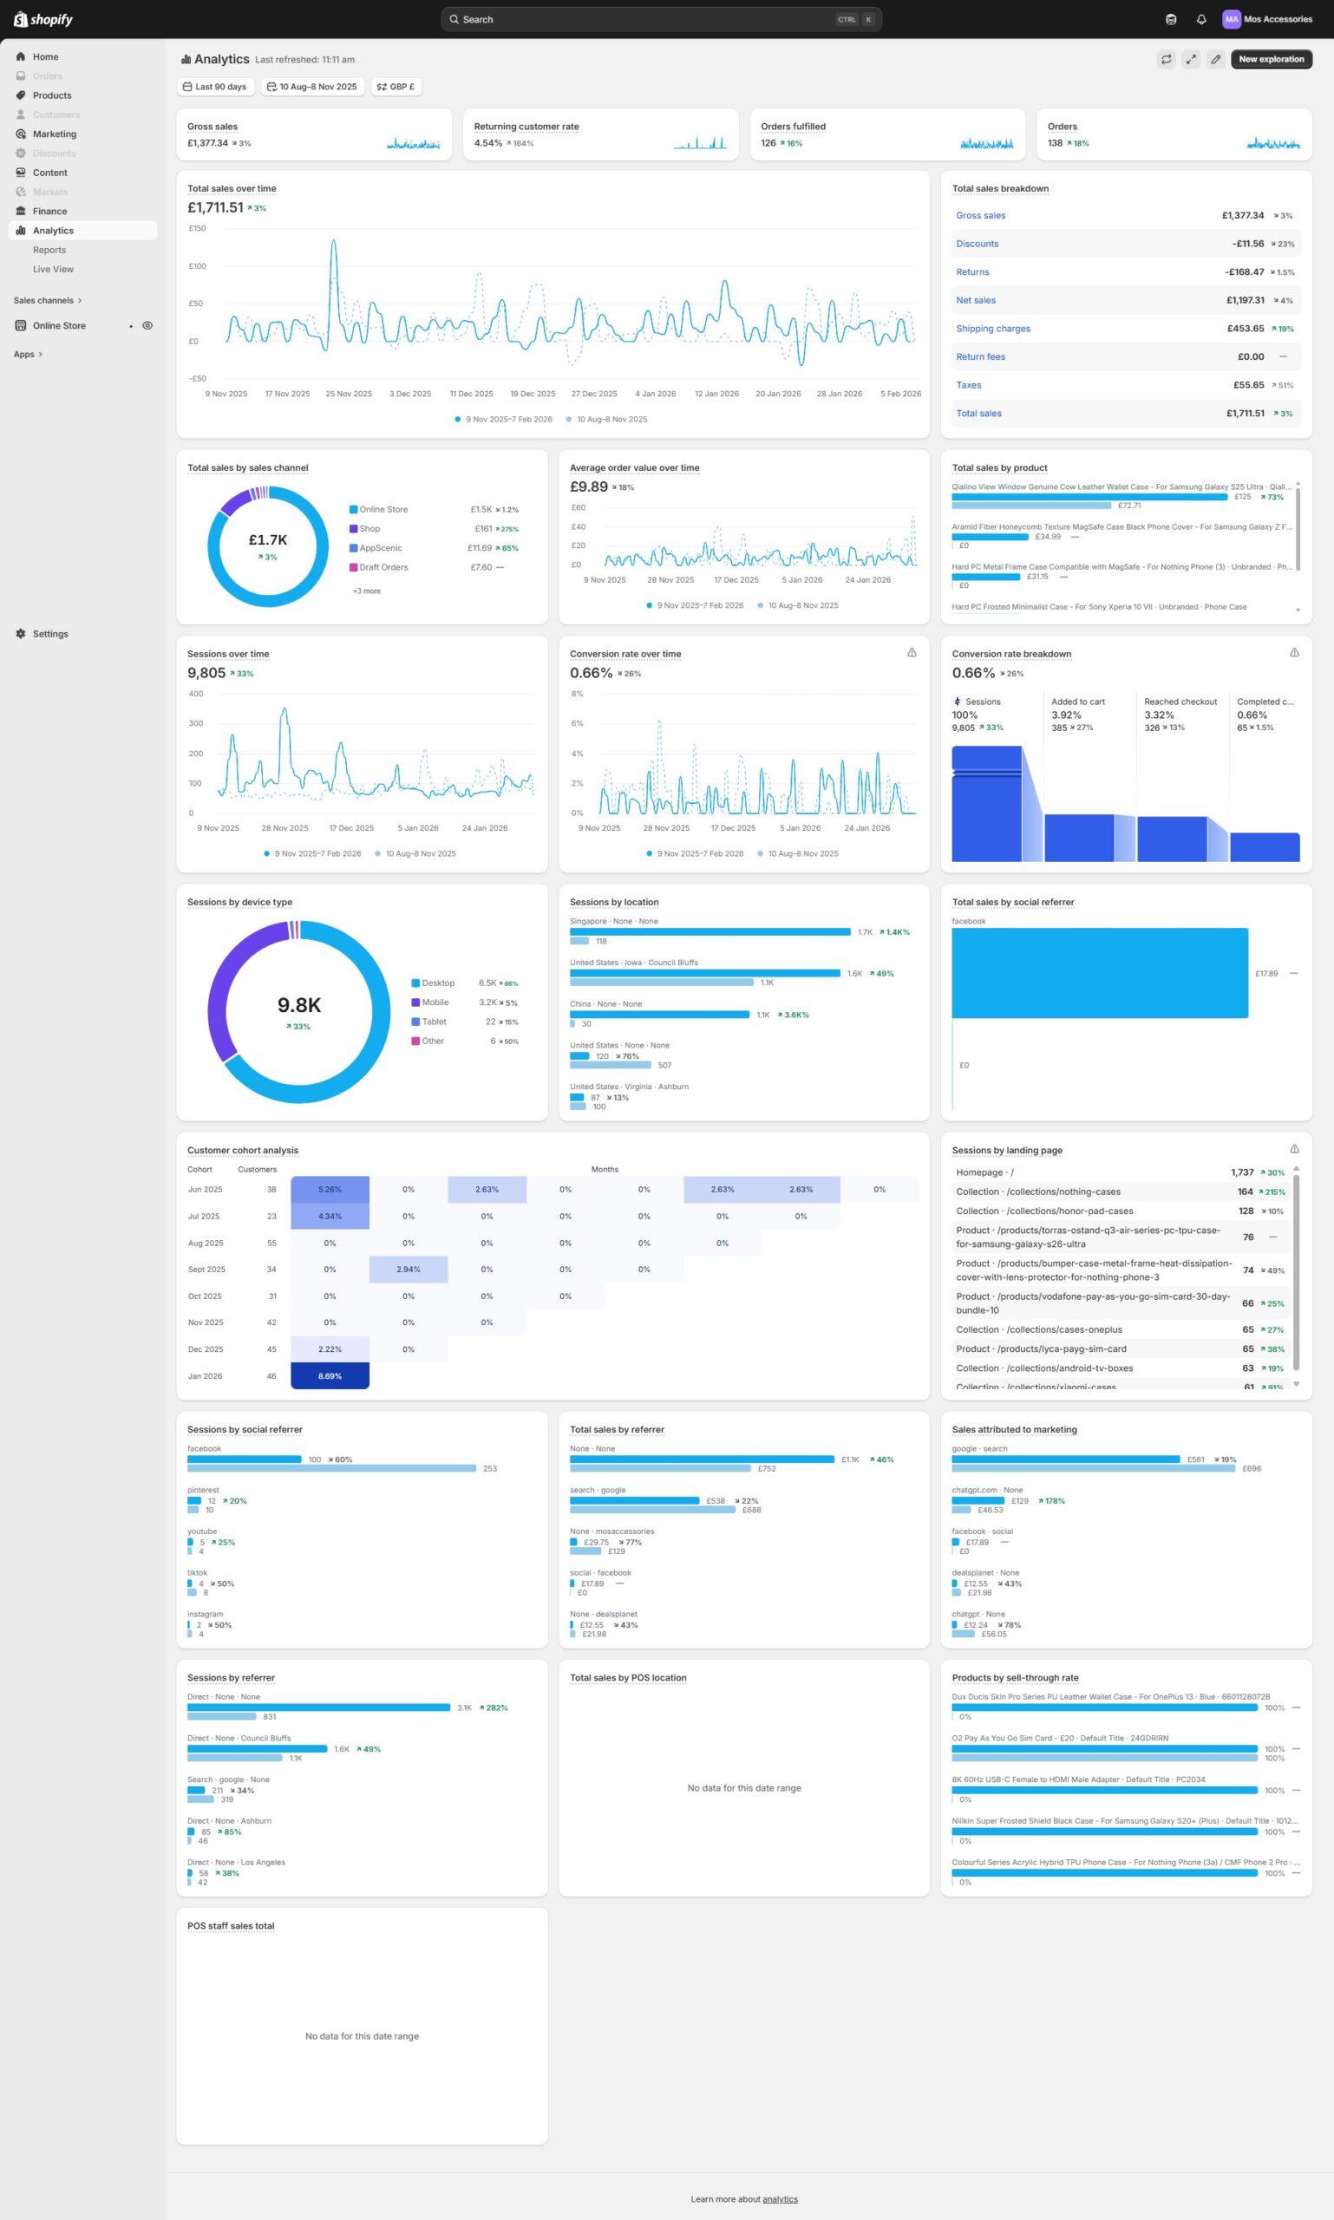Click the refresh data icon beside New exploration
Screen dimensions: 1334x2220
point(1166,59)
